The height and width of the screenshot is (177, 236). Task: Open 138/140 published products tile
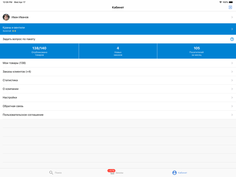click(x=39, y=51)
